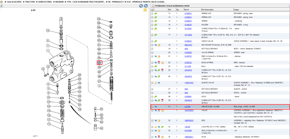Open 'Case IH AG APAC' breadcrumb
This screenshot has height=139, width=290.
point(14,2)
